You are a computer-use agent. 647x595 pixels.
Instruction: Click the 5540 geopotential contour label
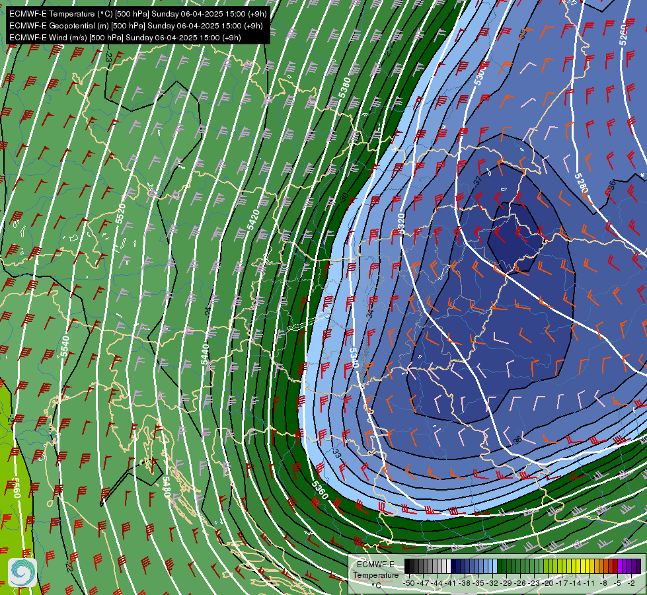click(x=65, y=346)
